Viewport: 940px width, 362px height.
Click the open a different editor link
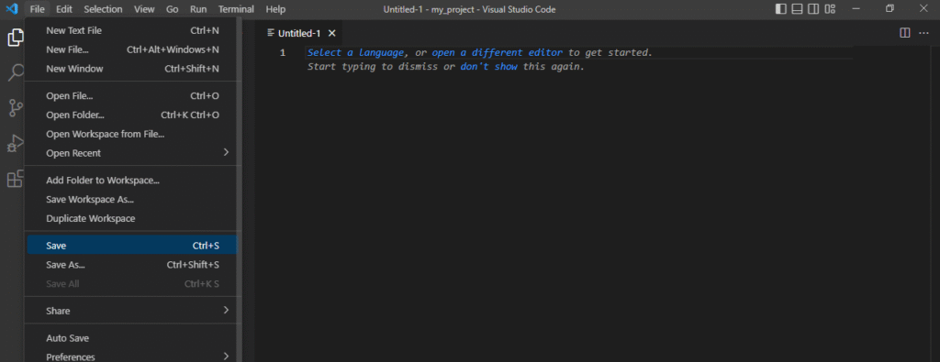pyautogui.click(x=497, y=52)
